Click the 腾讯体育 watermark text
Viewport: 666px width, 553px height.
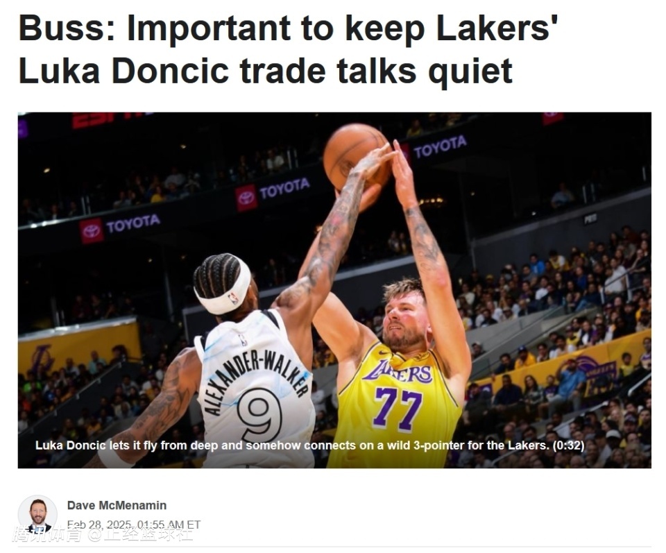pyautogui.click(x=46, y=535)
